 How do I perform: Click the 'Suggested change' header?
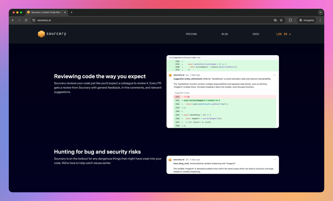tap(182, 93)
